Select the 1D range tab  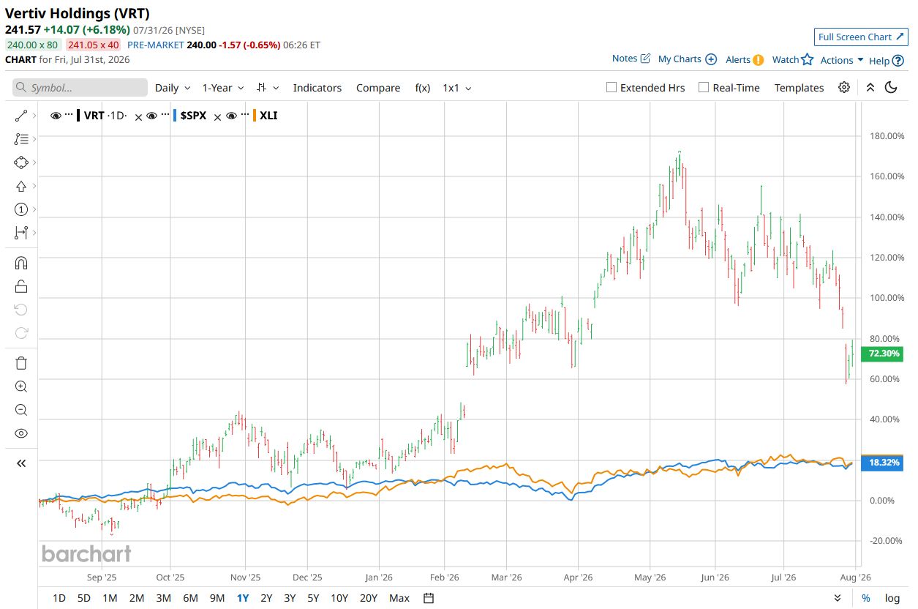pyautogui.click(x=59, y=598)
